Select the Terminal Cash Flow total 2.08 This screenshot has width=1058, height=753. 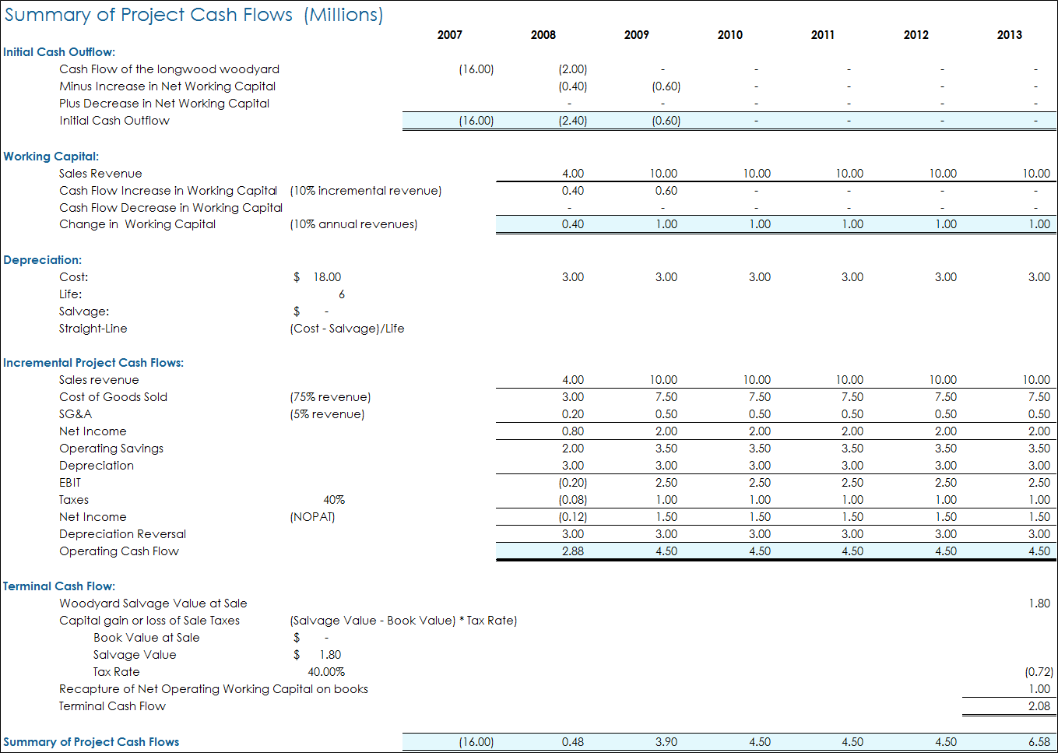pyautogui.click(x=1039, y=706)
